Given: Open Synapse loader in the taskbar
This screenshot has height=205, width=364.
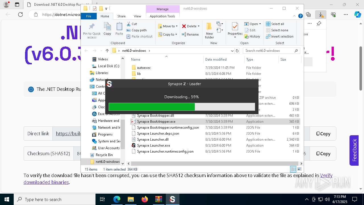Looking at the screenshot, I should tap(172, 199).
